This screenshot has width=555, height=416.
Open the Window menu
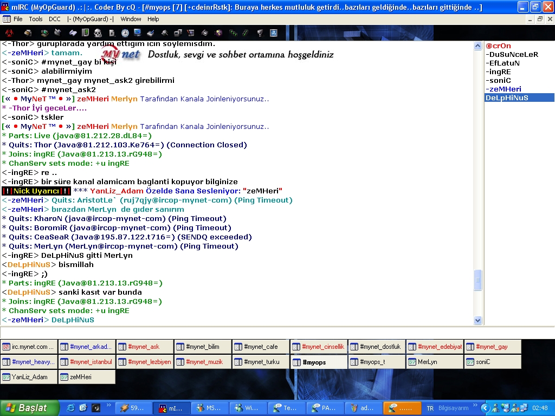coord(131,19)
